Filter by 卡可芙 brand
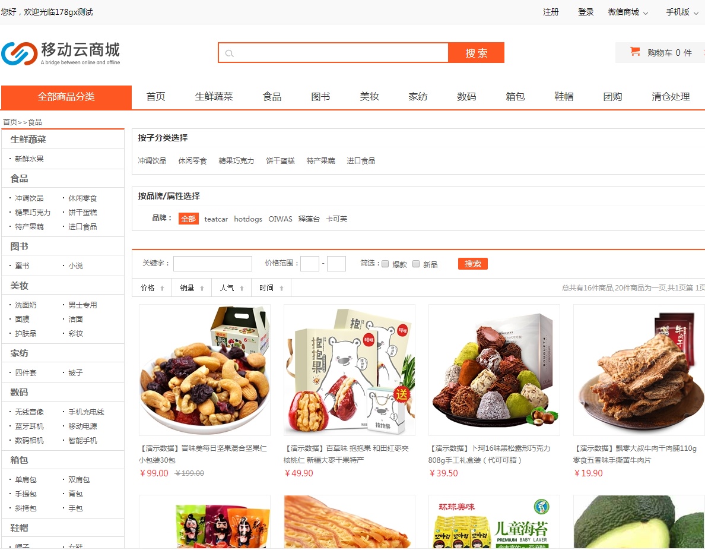705x550 pixels. click(x=336, y=219)
